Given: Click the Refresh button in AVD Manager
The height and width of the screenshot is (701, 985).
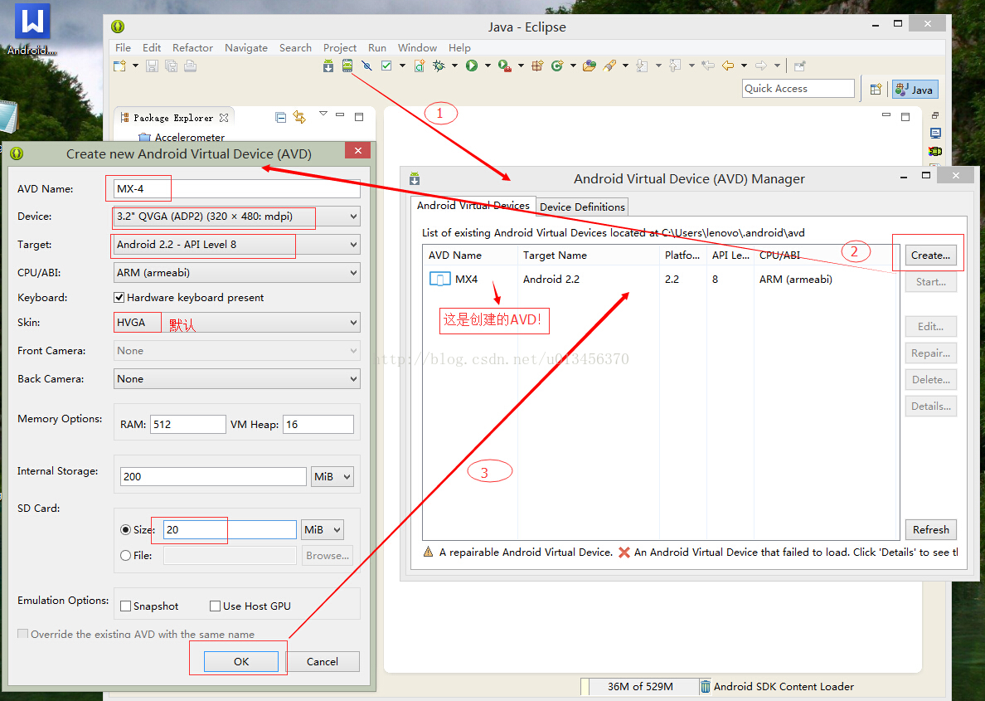Looking at the screenshot, I should click(930, 530).
